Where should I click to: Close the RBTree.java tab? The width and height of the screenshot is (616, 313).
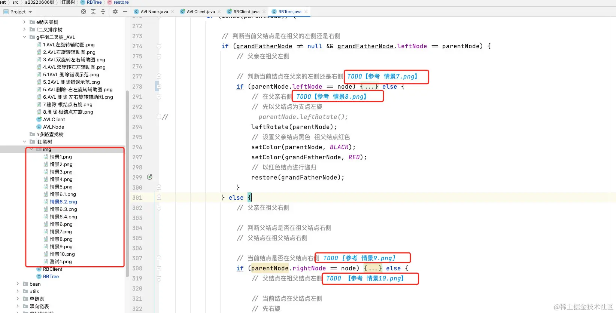tap(306, 12)
